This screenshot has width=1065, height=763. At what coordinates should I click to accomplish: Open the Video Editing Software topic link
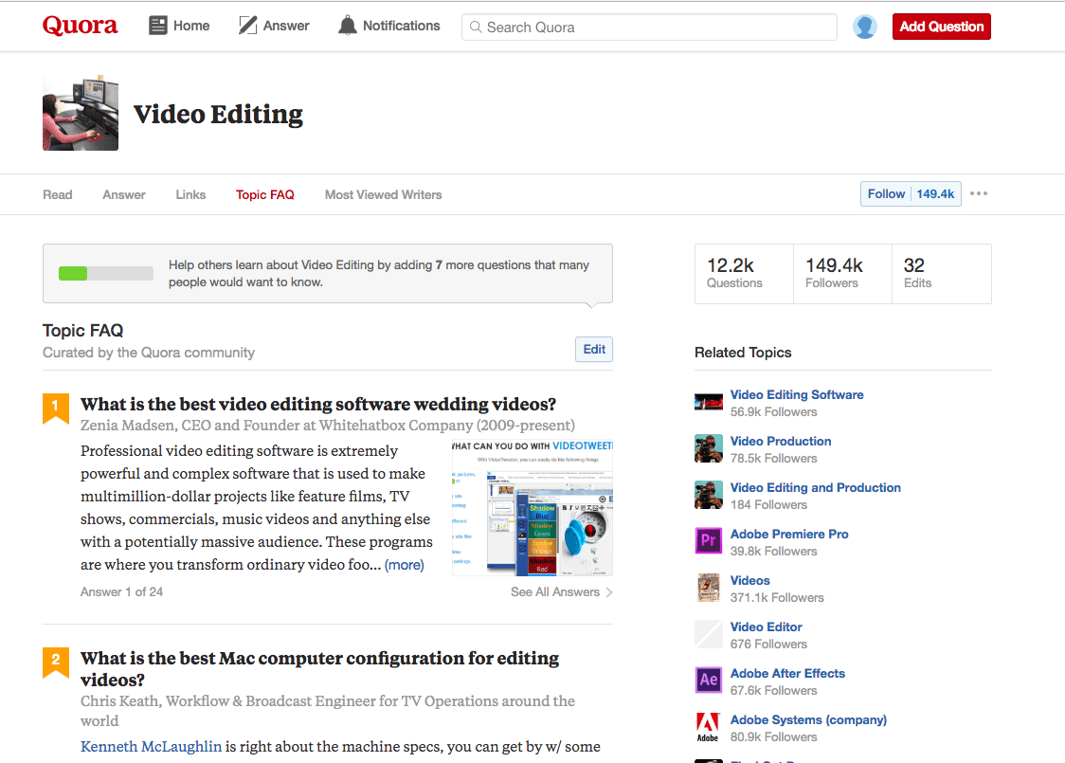(x=797, y=394)
